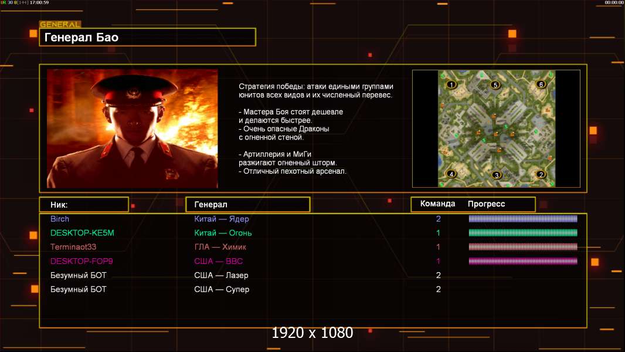This screenshot has width=625, height=352.
Task: Click the general's portrait image
Action: [x=133, y=128]
